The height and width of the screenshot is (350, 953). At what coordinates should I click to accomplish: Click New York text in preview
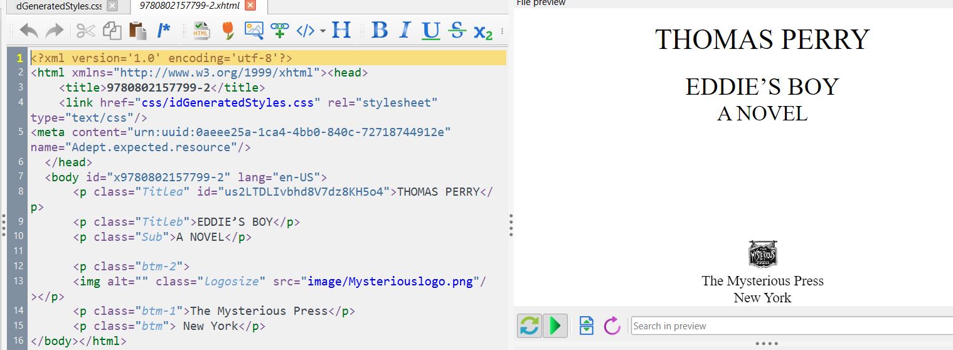[762, 298]
